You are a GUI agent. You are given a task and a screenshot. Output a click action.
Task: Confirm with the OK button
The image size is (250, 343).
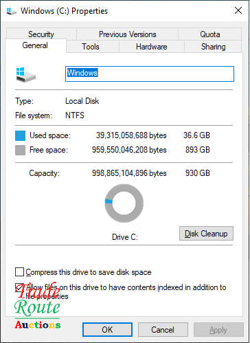tap(107, 329)
